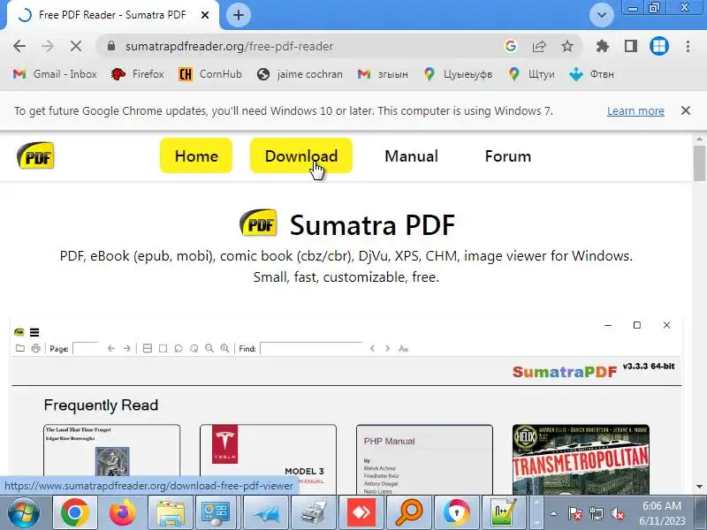Open the Фтвн bookmark
This screenshot has width=707, height=530.
[591, 74]
